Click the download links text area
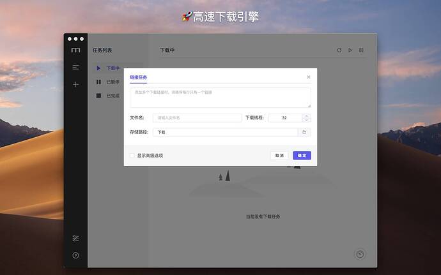The height and width of the screenshot is (275, 441). 220,98
